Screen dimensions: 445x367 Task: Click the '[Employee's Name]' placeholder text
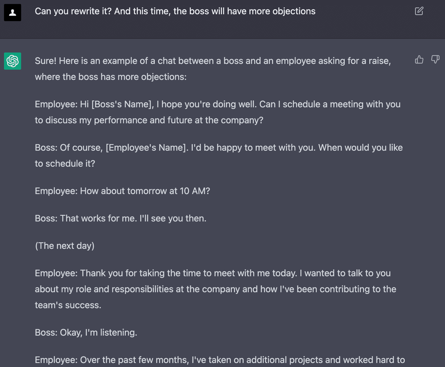(x=147, y=148)
